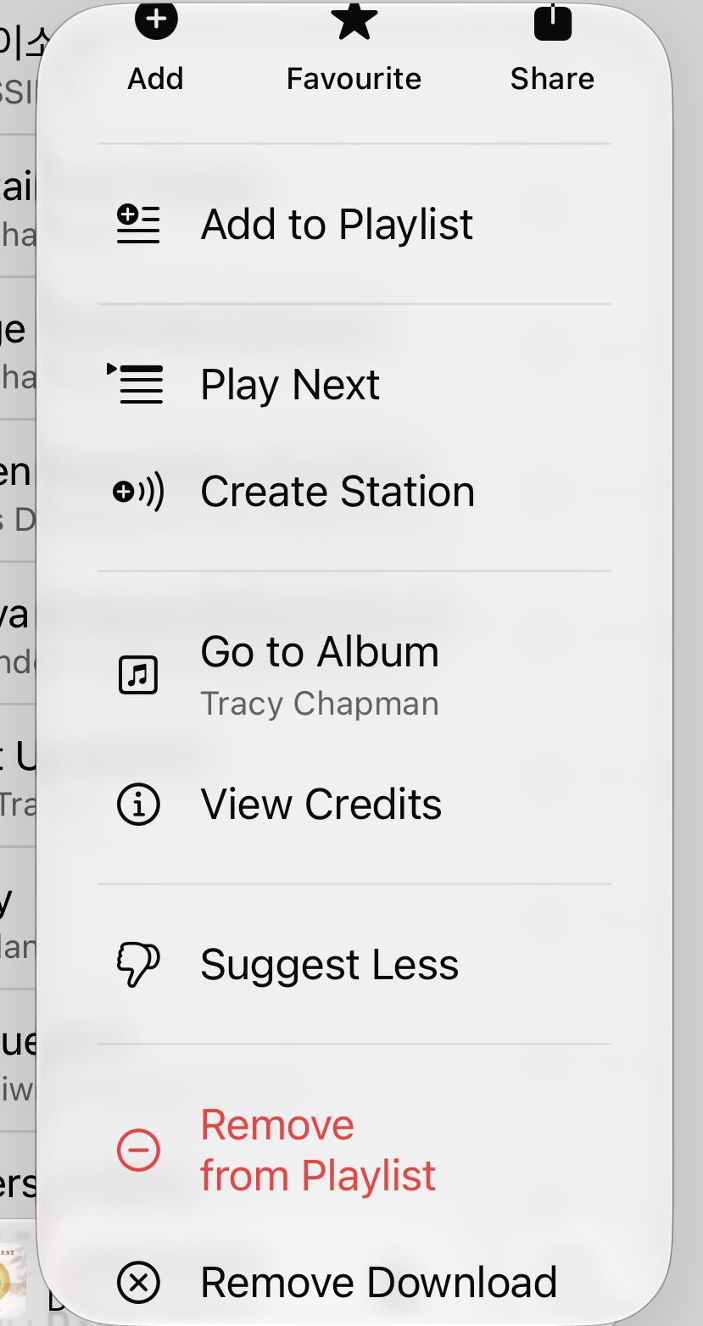This screenshot has height=1326, width=703.
Task: Select Create Station option
Action: tap(354, 492)
